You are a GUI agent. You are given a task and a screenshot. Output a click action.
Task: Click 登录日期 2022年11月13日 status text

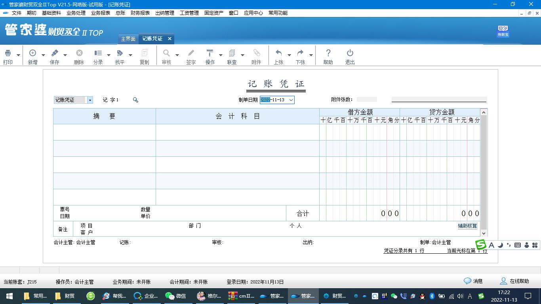click(255, 282)
